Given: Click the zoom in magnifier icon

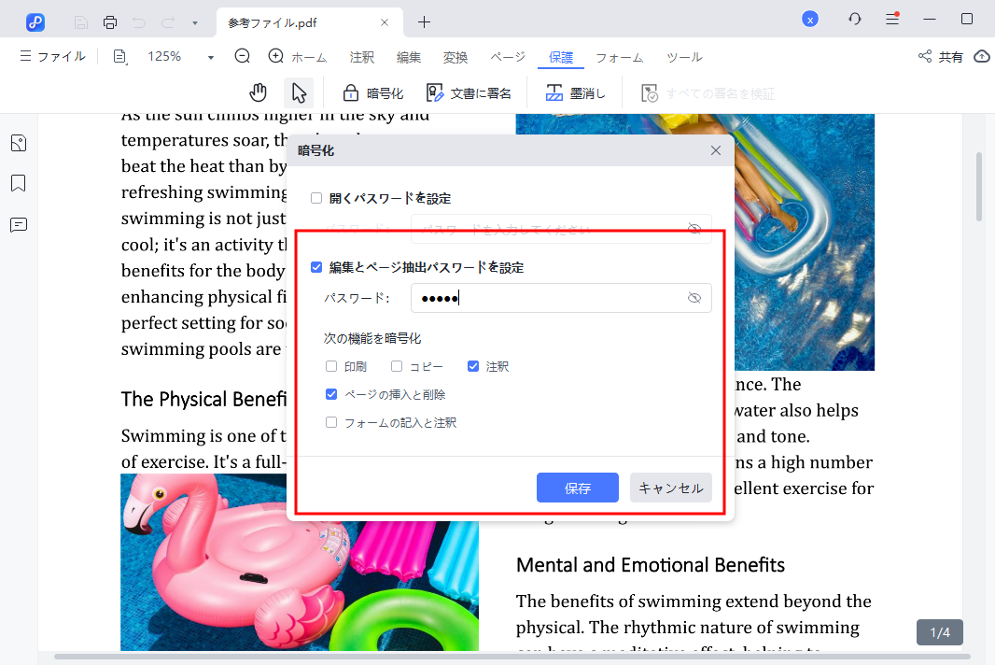Looking at the screenshot, I should (275, 56).
